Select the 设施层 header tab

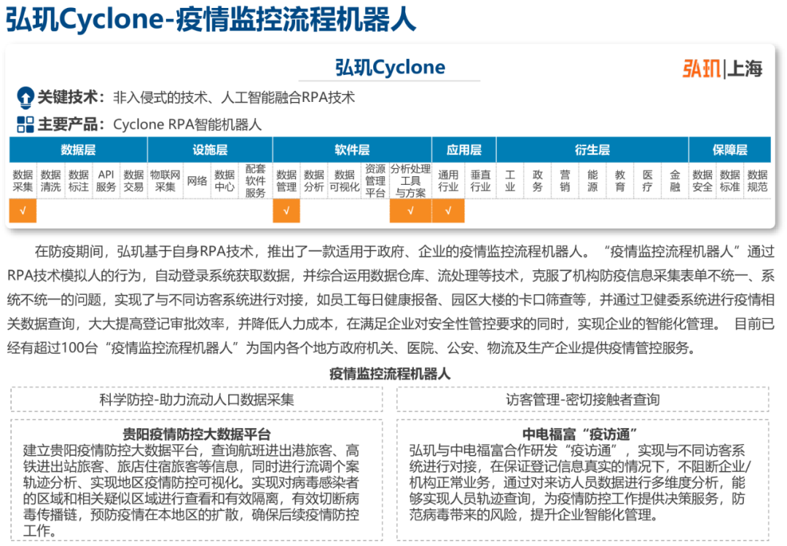click(x=210, y=149)
